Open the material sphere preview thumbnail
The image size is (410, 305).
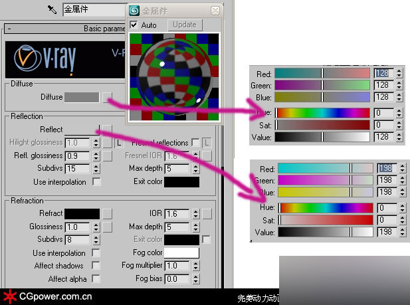pos(174,77)
